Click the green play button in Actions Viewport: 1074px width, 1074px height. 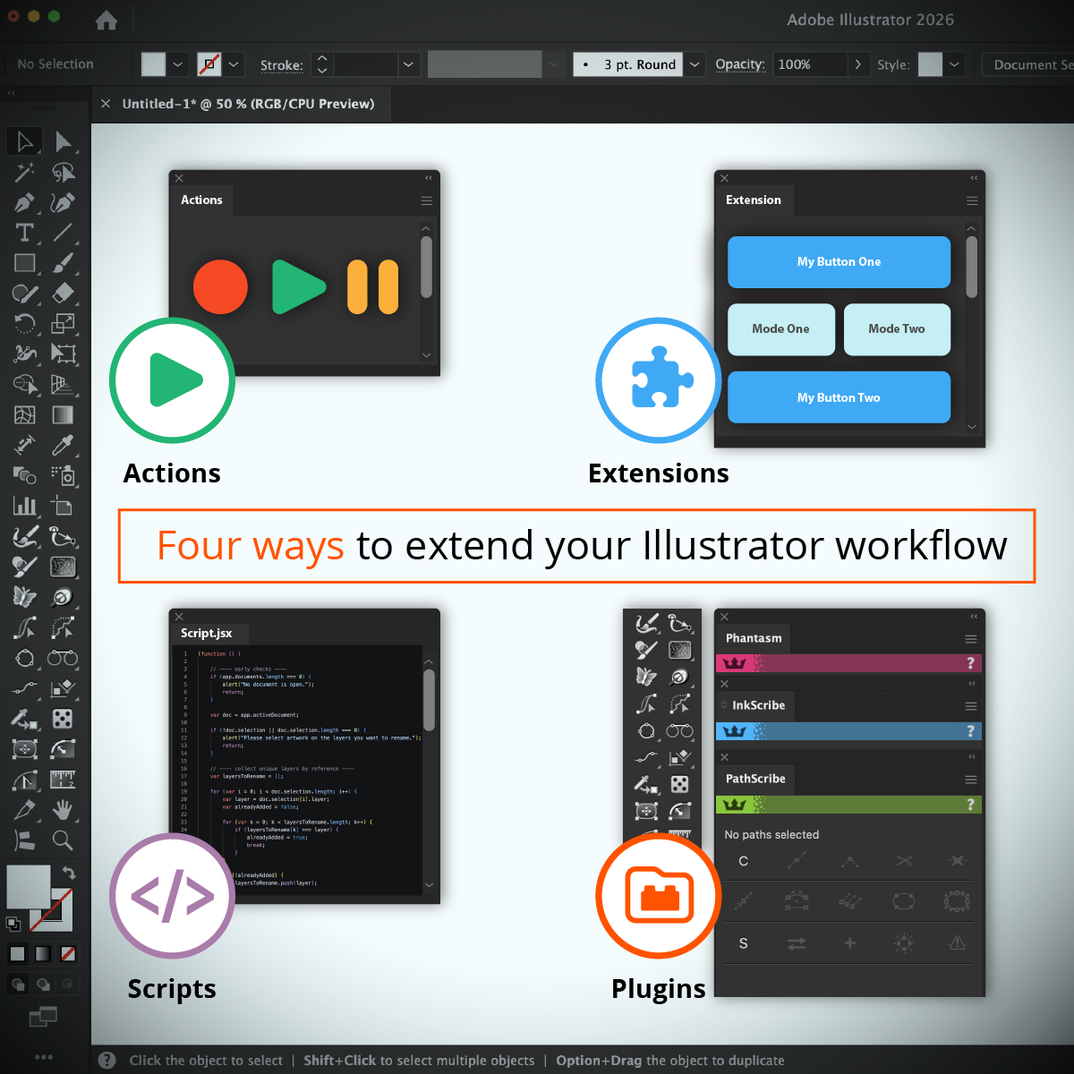298,287
